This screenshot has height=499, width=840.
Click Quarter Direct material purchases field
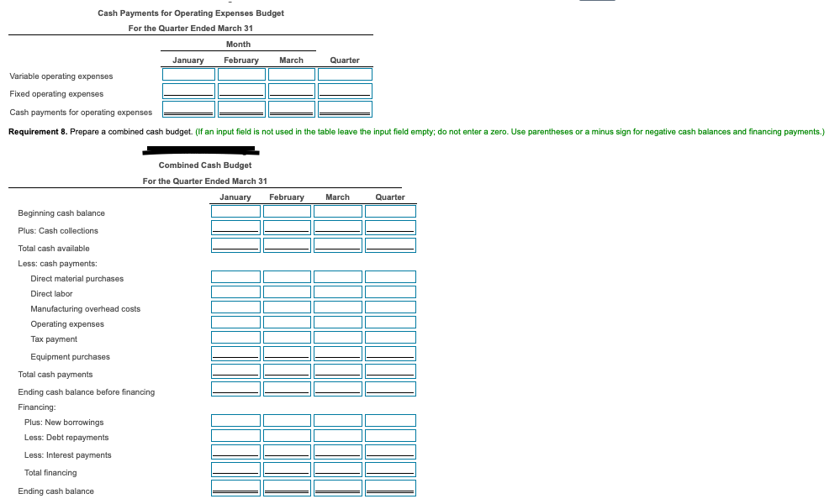(x=390, y=277)
